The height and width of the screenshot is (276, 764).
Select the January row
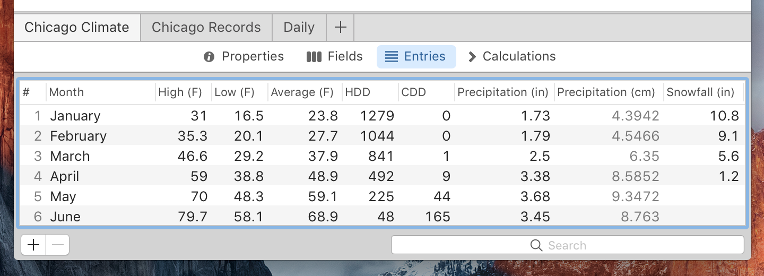coord(382,116)
